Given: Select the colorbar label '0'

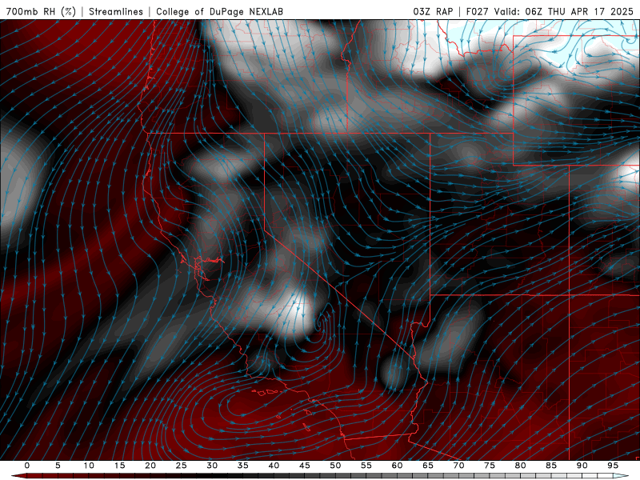Looking at the screenshot, I should (x=27, y=466).
